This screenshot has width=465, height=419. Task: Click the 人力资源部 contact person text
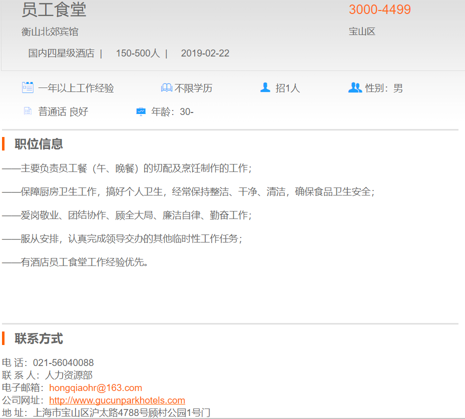(69, 375)
